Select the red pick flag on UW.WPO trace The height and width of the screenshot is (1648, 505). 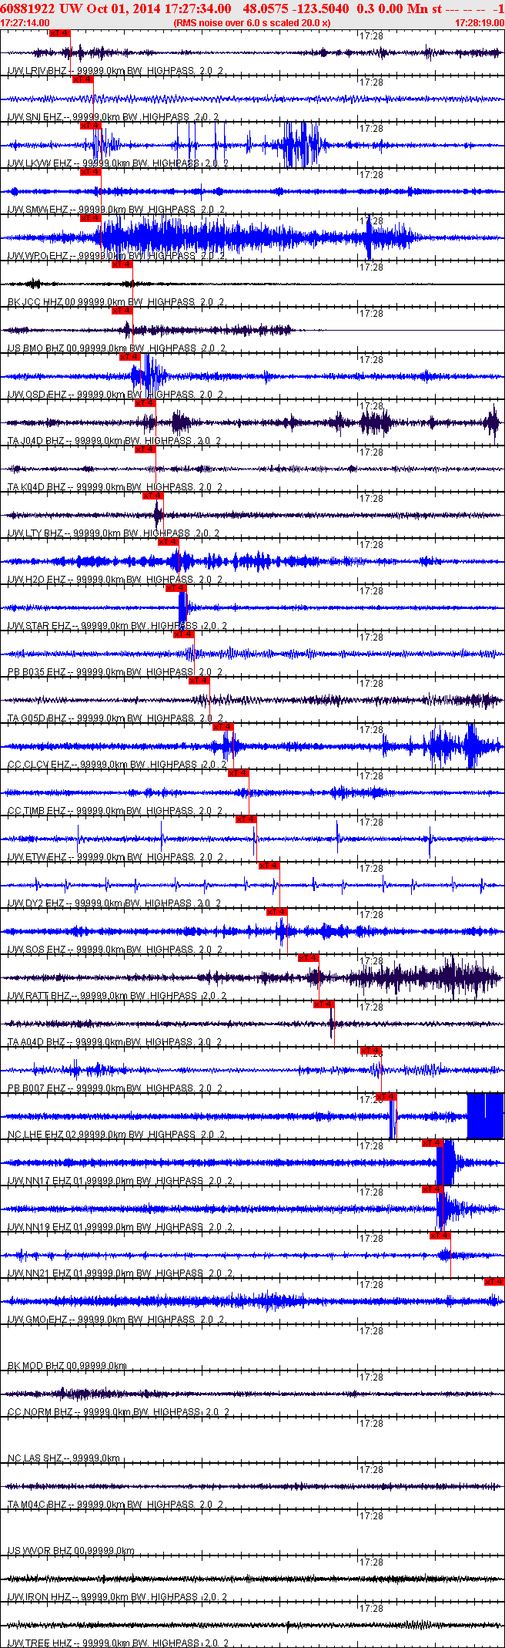pyautogui.click(x=90, y=218)
